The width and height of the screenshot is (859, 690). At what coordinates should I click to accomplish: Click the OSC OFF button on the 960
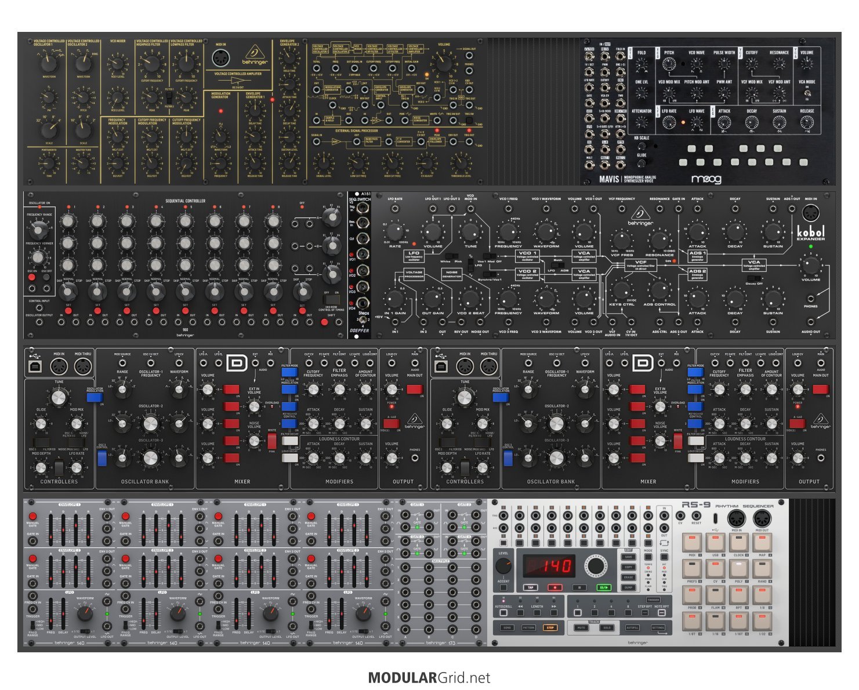point(46,277)
